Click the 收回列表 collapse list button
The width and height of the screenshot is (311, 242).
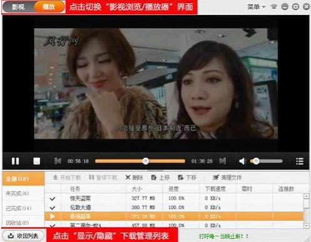click(x=23, y=236)
